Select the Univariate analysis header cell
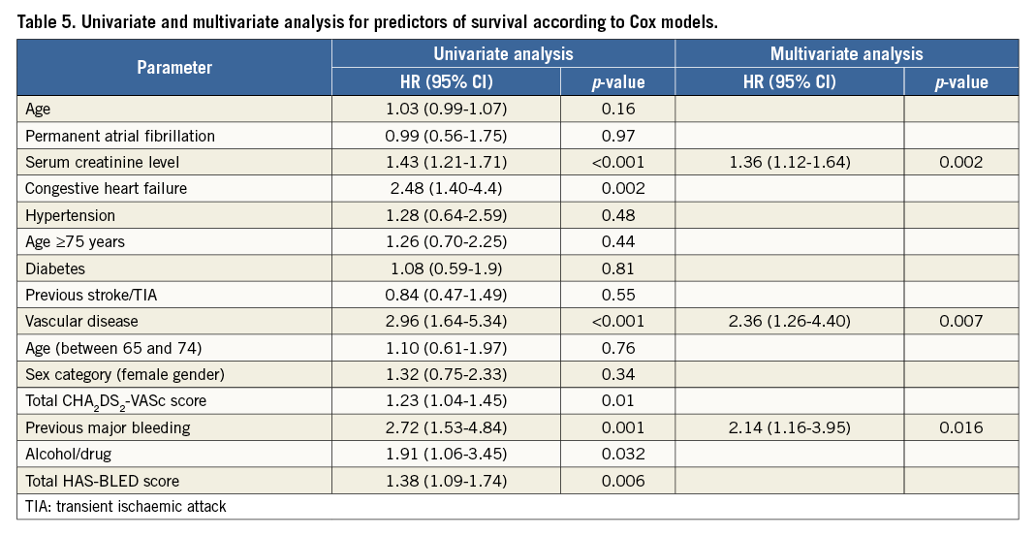This screenshot has width=1036, height=536. [x=502, y=54]
